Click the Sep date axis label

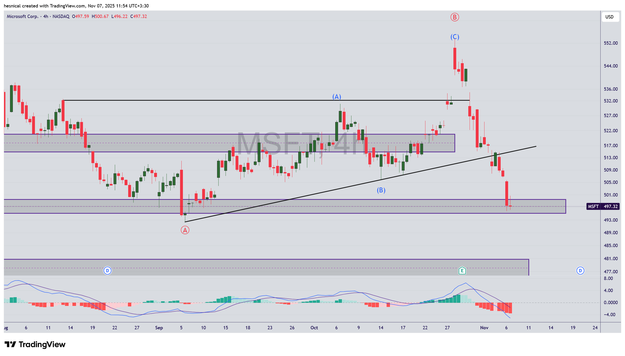click(x=159, y=328)
